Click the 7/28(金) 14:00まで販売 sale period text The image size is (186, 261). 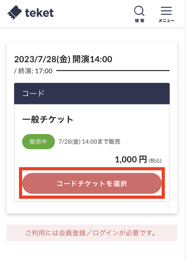click(x=89, y=142)
